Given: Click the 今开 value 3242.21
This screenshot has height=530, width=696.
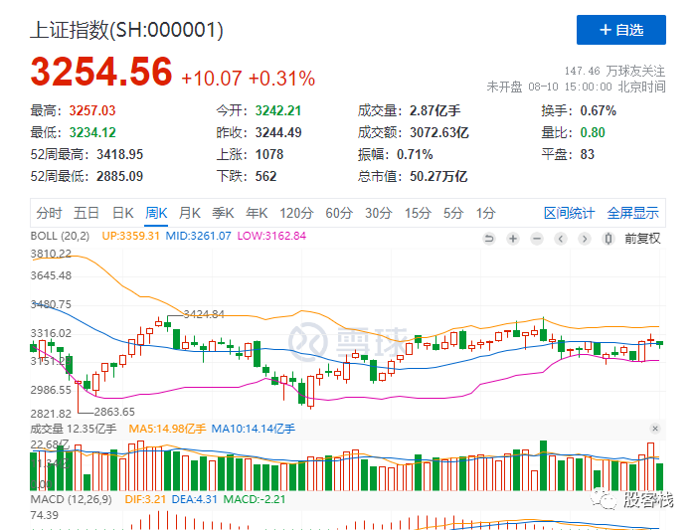Looking at the screenshot, I should coord(278,110).
